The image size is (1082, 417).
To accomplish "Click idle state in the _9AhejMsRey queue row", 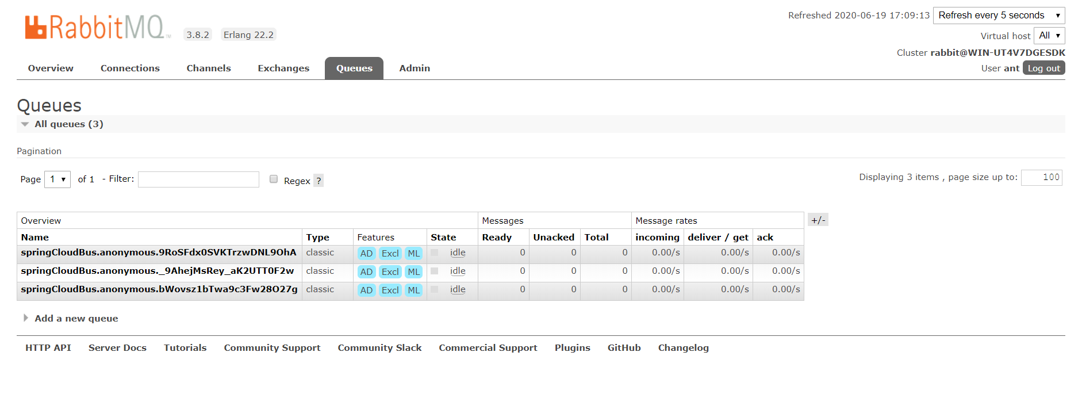I will tap(458, 271).
